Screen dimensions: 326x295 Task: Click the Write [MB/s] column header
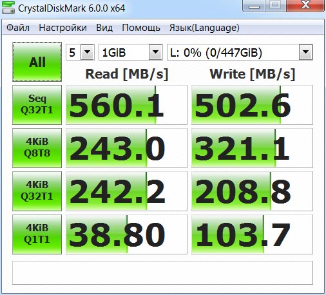[x=253, y=74]
